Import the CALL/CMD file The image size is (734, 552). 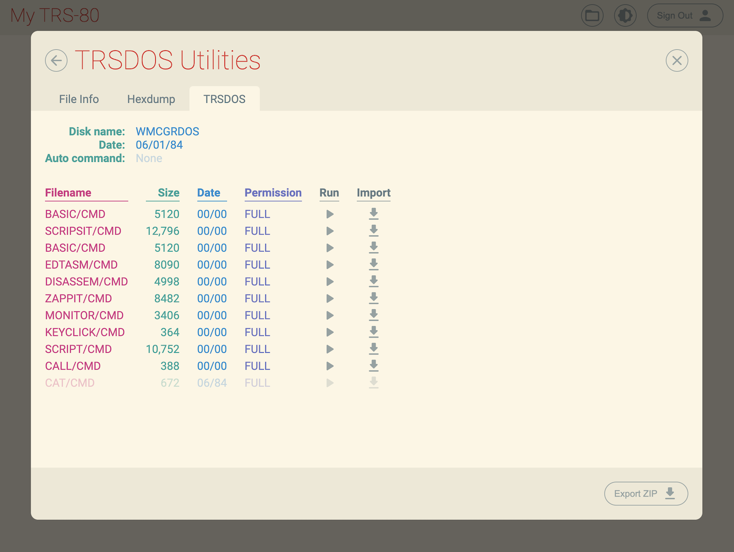[x=374, y=366]
